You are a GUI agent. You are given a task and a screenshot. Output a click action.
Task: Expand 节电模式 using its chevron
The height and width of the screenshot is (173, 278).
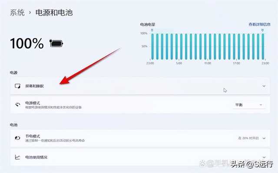click(264, 138)
